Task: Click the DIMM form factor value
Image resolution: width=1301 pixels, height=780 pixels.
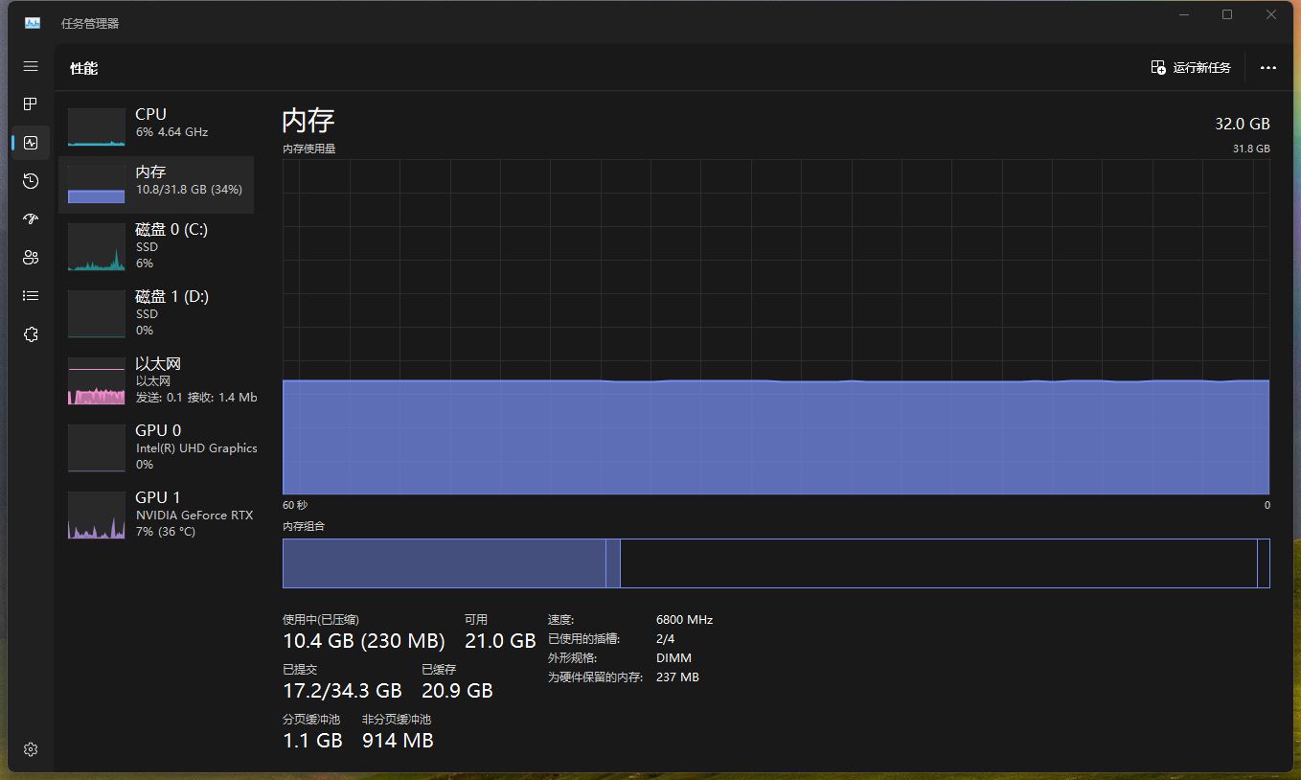Action: coord(673,658)
